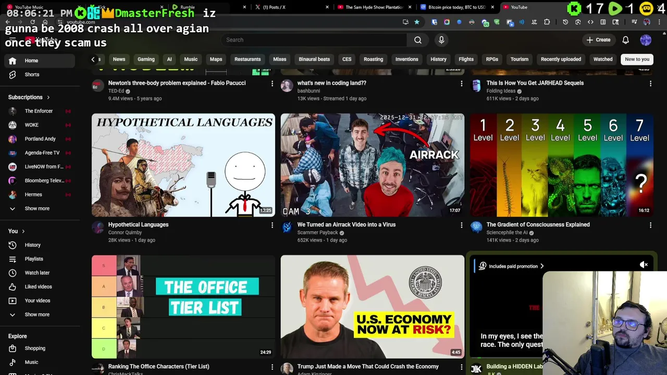Open options for what's new in coding land
667x375 pixels.
tap(461, 83)
